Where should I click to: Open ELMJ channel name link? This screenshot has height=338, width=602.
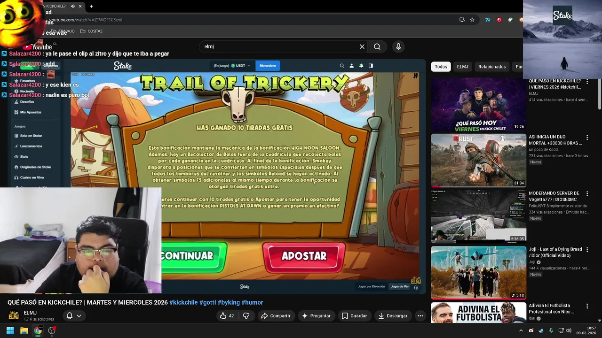coord(30,313)
